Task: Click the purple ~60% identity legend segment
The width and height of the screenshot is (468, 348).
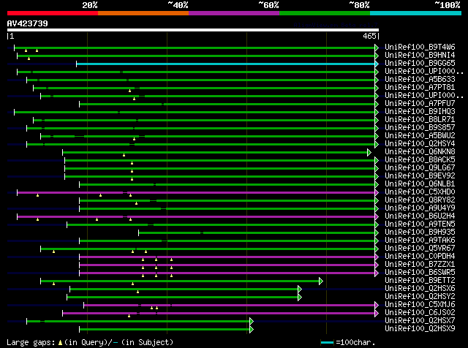Action: (234, 13)
